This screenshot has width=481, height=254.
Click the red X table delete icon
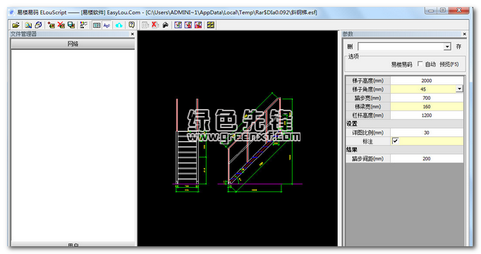pyautogui.click(x=154, y=25)
